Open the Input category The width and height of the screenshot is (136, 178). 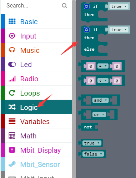tap(36, 36)
